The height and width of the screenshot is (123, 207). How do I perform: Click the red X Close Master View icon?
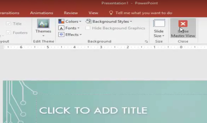click(183, 24)
